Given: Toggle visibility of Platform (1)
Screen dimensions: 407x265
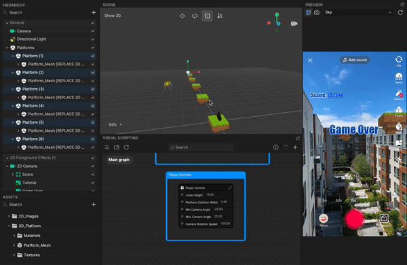Looking at the screenshot, I should [x=93, y=56].
